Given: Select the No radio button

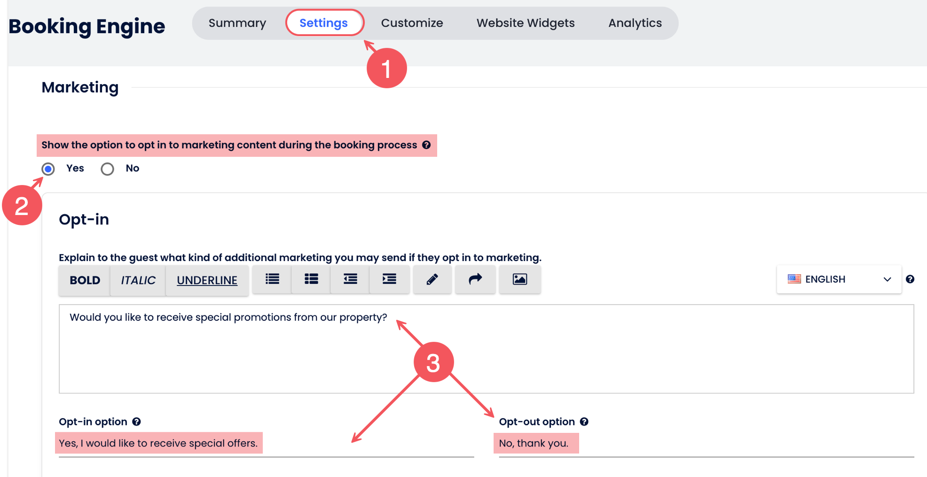Looking at the screenshot, I should point(107,169).
